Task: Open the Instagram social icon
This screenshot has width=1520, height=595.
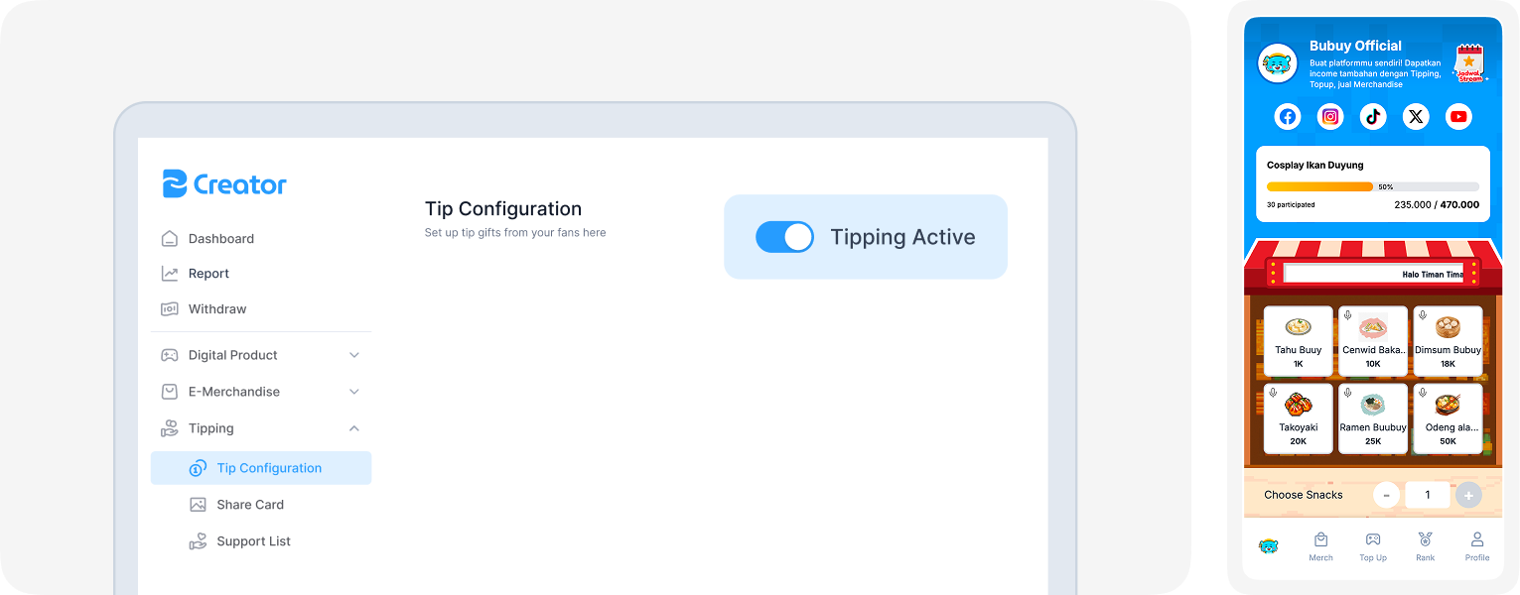Action: pos(1330,117)
